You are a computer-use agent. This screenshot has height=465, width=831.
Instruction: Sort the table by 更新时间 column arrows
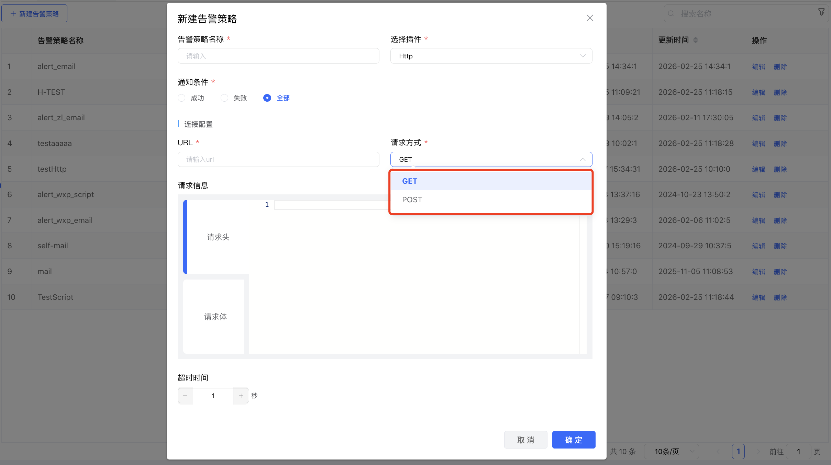(696, 40)
